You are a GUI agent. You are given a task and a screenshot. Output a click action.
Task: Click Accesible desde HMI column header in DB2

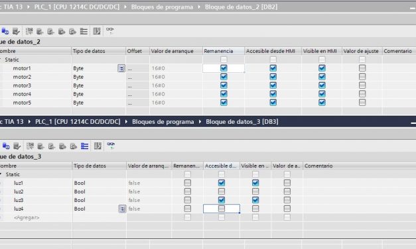(x=273, y=51)
